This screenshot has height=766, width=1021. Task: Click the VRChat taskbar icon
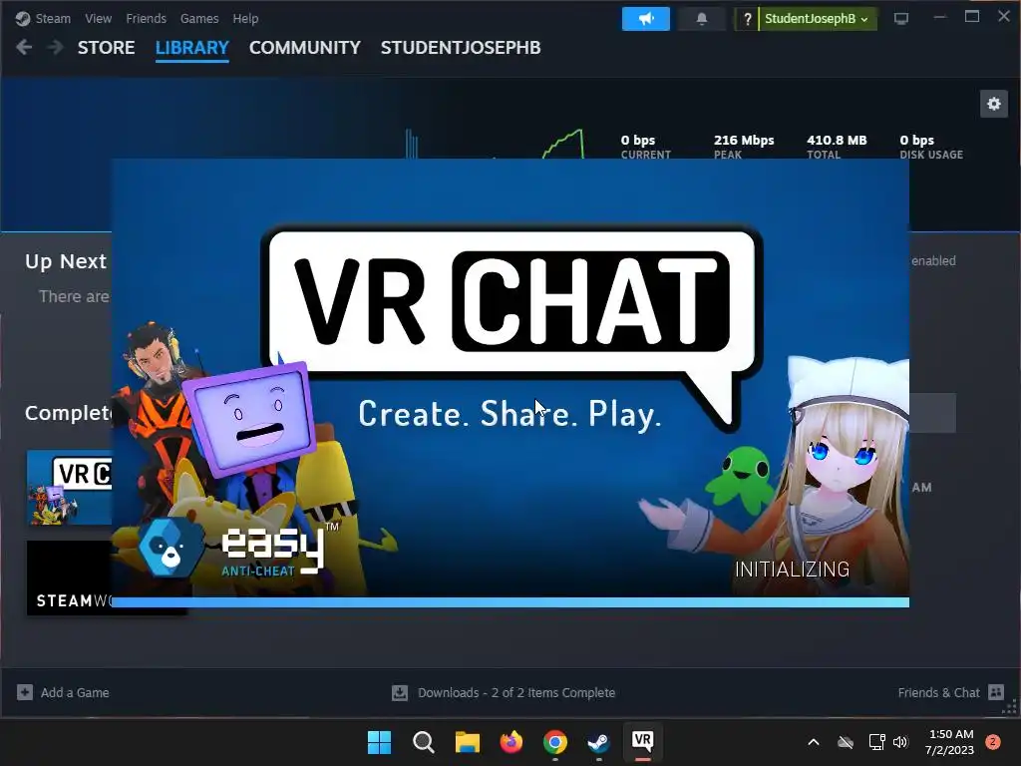[643, 741]
